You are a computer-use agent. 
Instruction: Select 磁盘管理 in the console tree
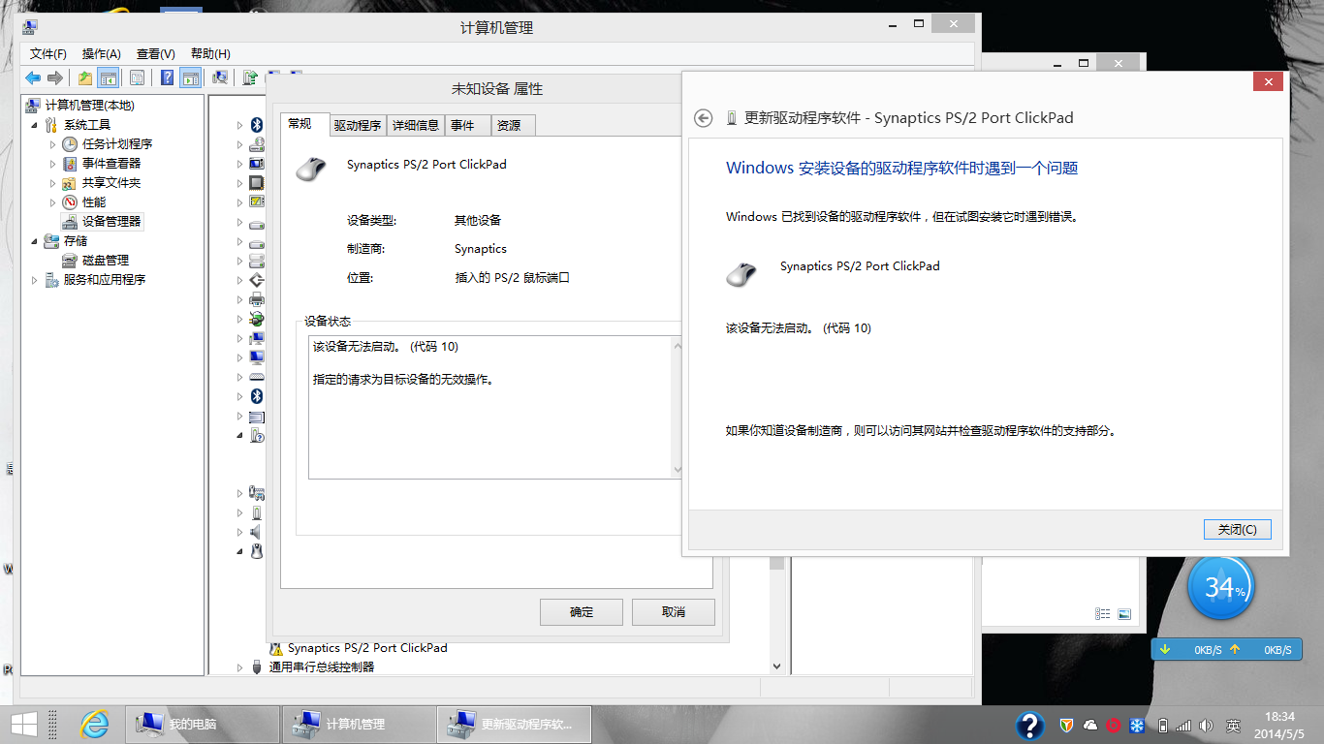(x=106, y=261)
